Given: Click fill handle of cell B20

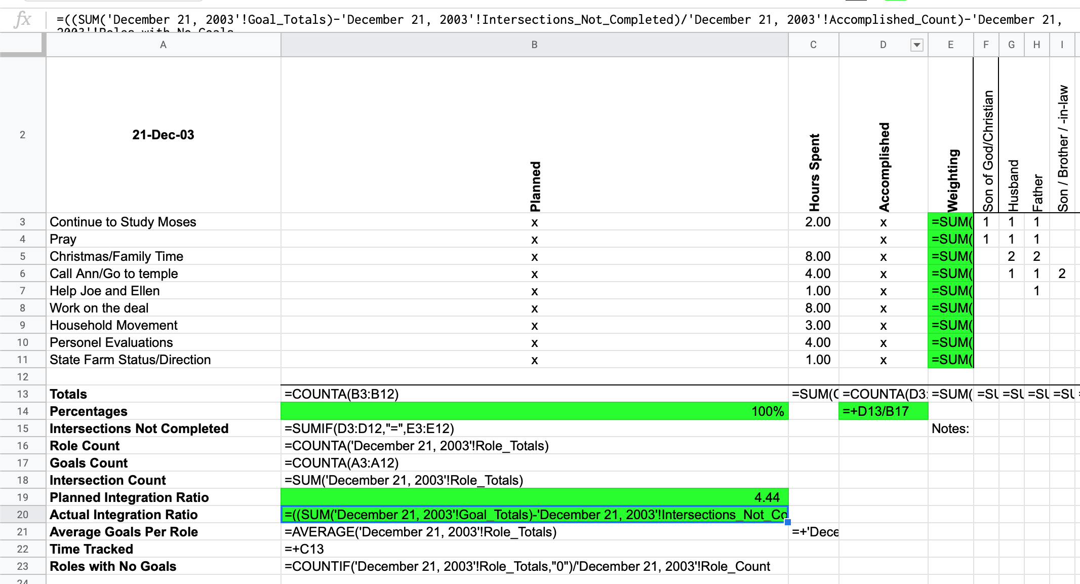Looking at the screenshot, I should [787, 522].
